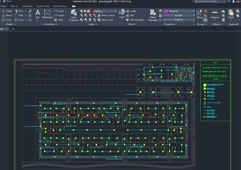The width and height of the screenshot is (241, 170).
Task: Open the Linear dimension dropdown arrow
Action: pyautogui.click(x=66, y=11)
